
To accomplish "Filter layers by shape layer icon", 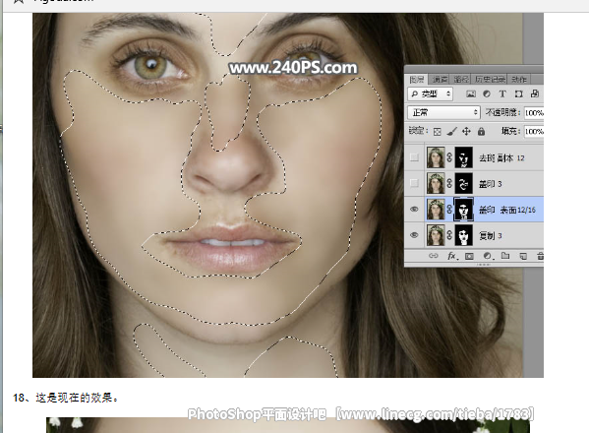I will click(519, 93).
